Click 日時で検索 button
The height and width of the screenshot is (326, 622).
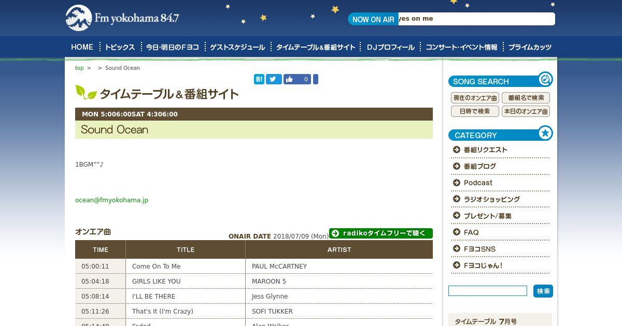point(475,111)
